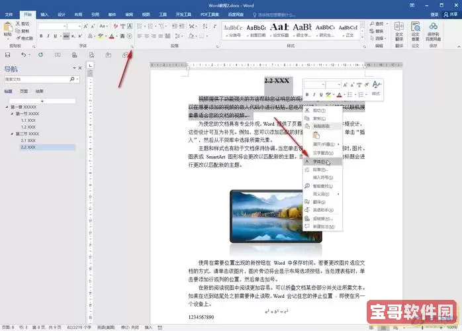This screenshot has height=331, width=462.
Task: Click the Save icon in the quick access bar
Action: [x=8, y=55]
